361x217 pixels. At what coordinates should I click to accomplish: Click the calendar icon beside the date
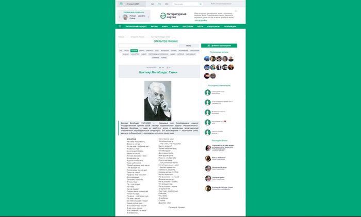point(121,4)
